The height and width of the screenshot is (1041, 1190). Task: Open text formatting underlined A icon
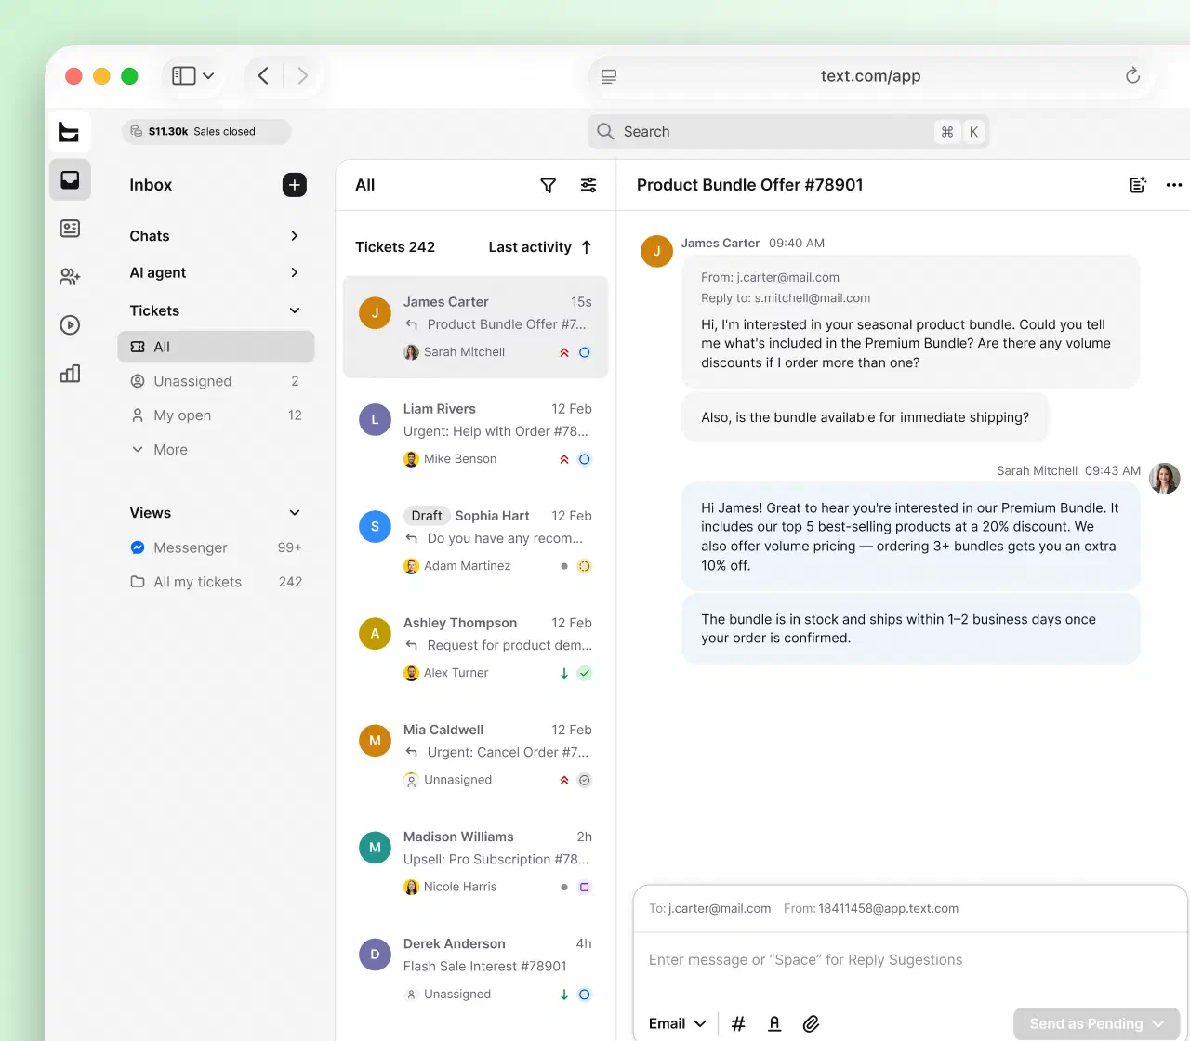(x=774, y=1023)
